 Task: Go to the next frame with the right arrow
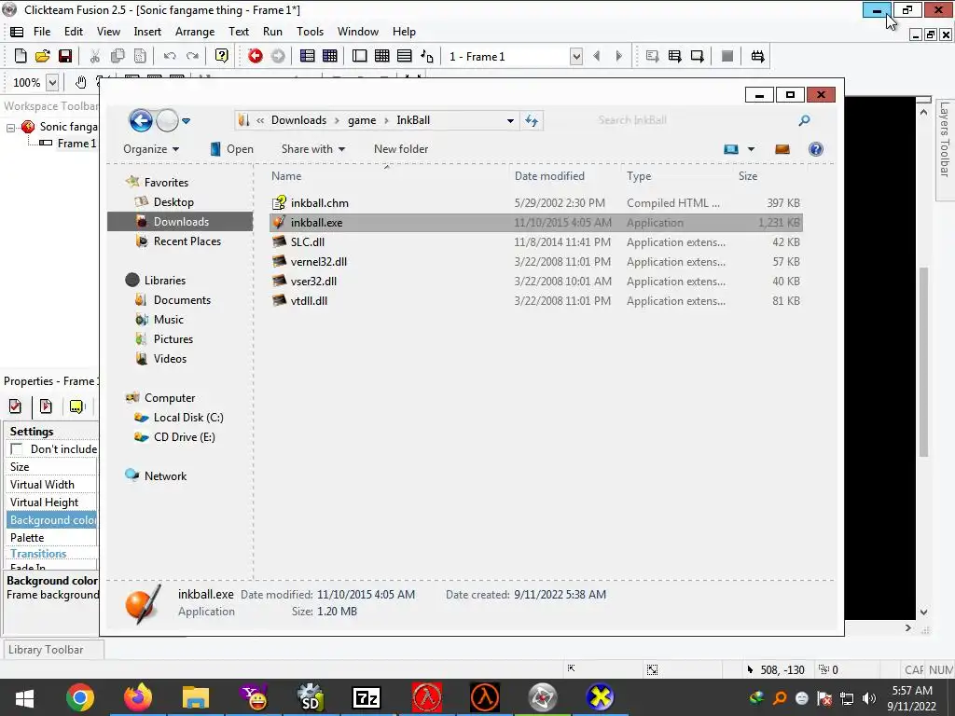pyautogui.click(x=619, y=56)
